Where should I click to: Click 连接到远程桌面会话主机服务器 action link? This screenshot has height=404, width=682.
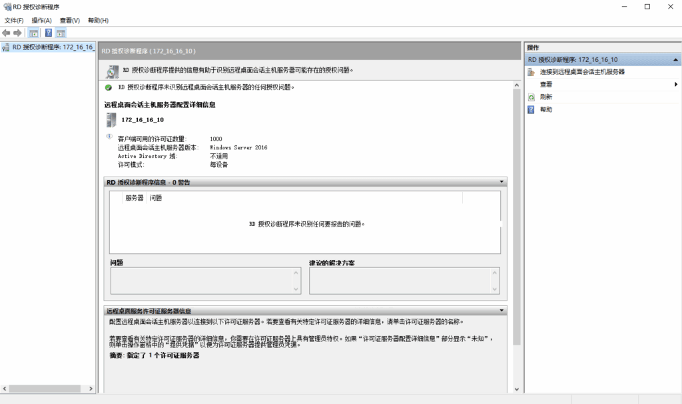(x=582, y=72)
